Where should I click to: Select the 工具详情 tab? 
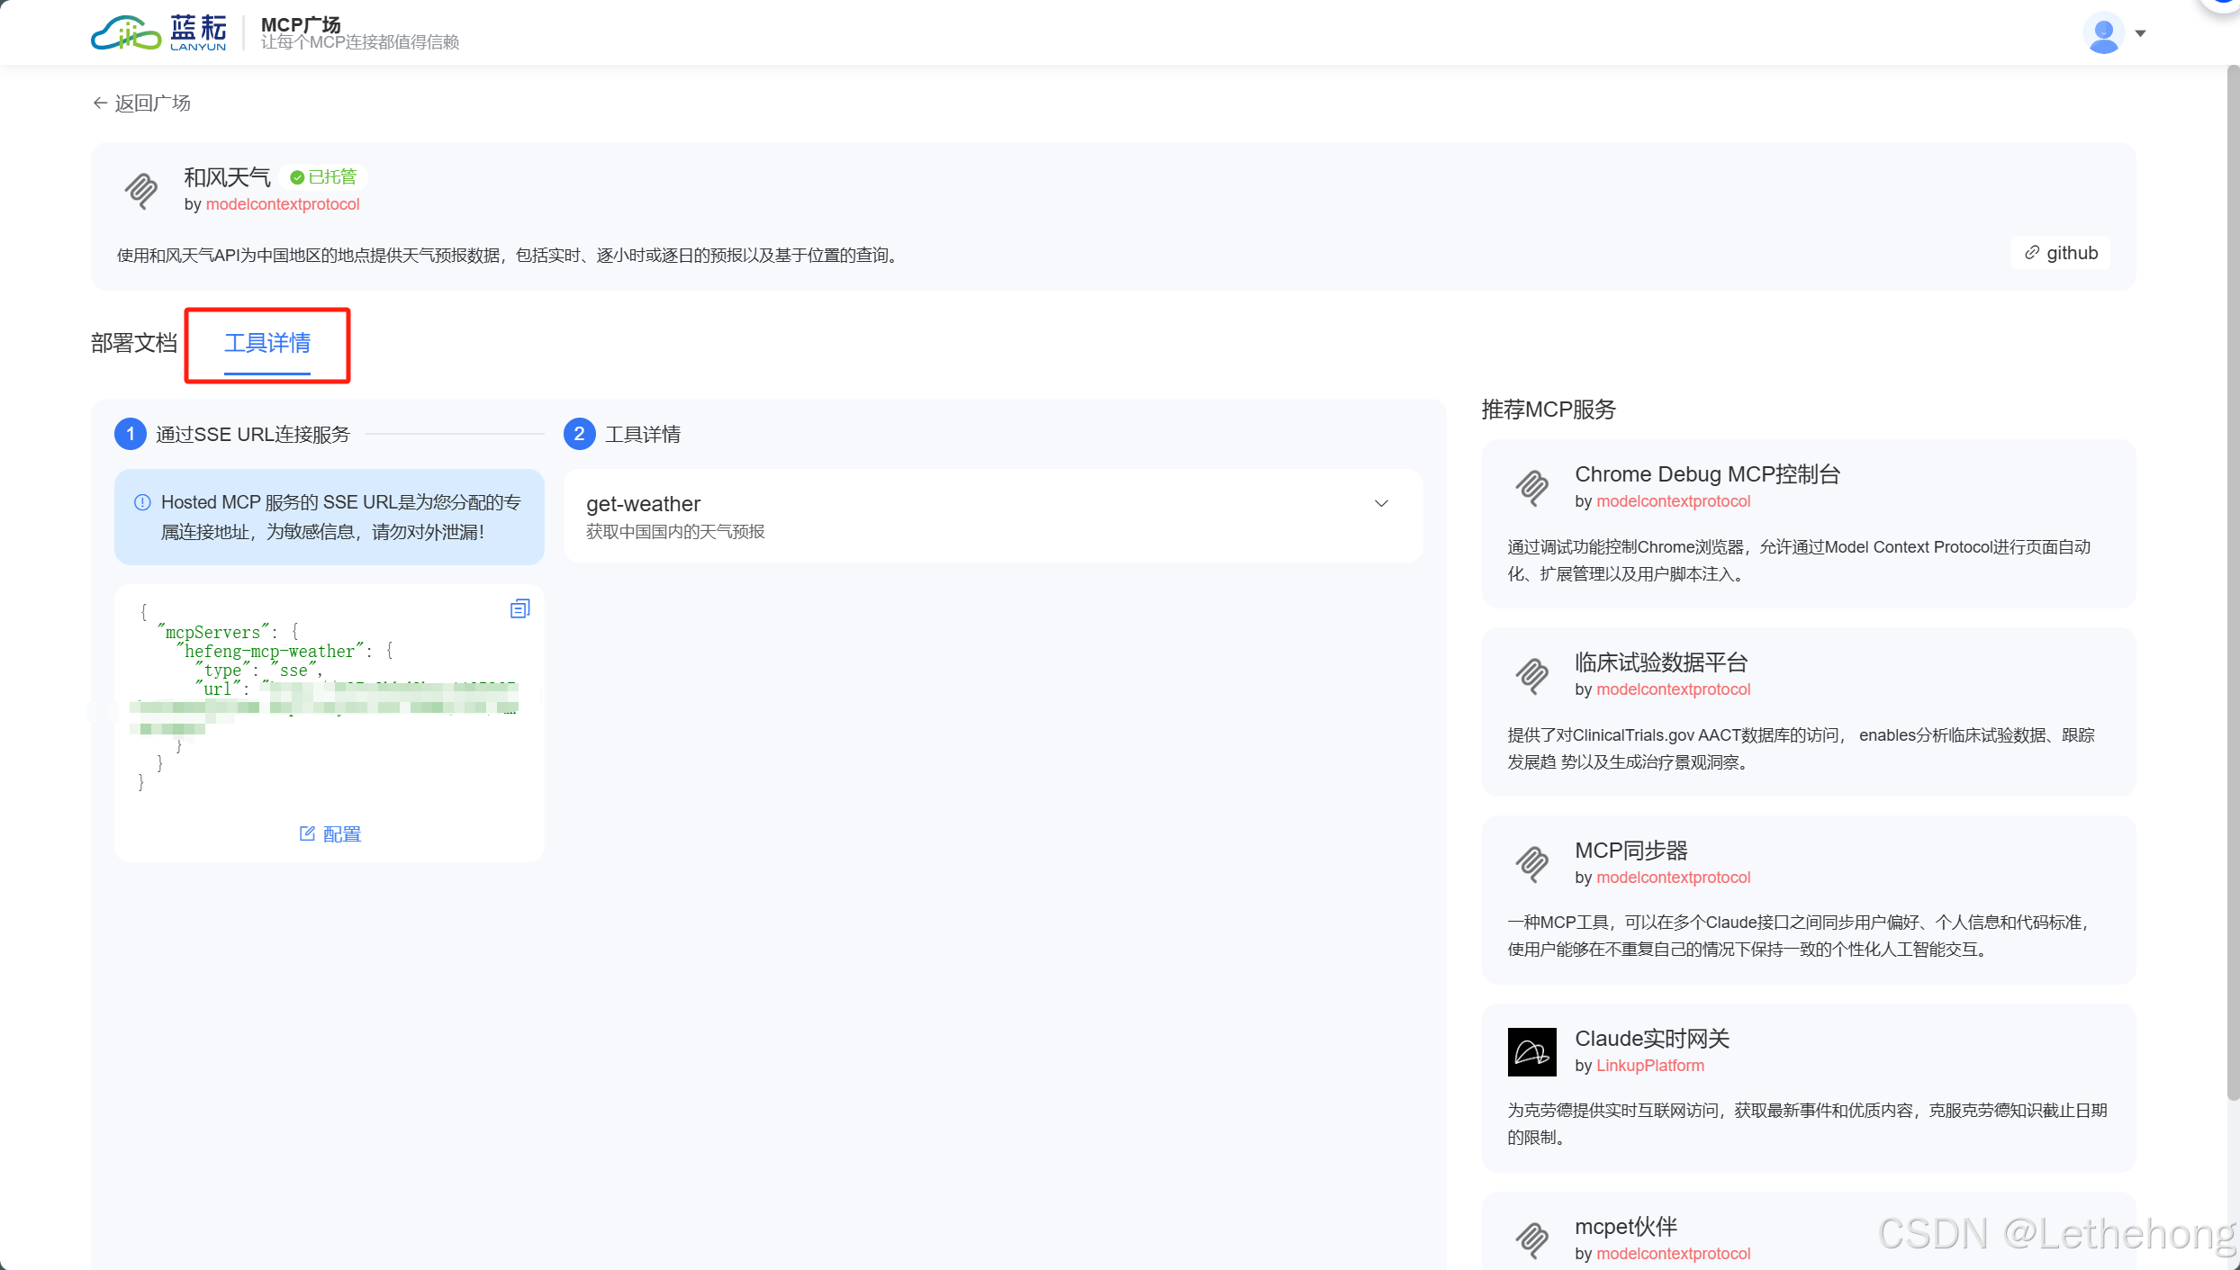pos(267,343)
